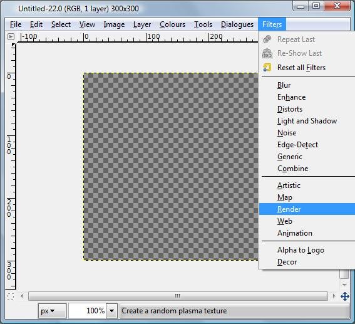Open the px units dropdown

click(x=52, y=311)
